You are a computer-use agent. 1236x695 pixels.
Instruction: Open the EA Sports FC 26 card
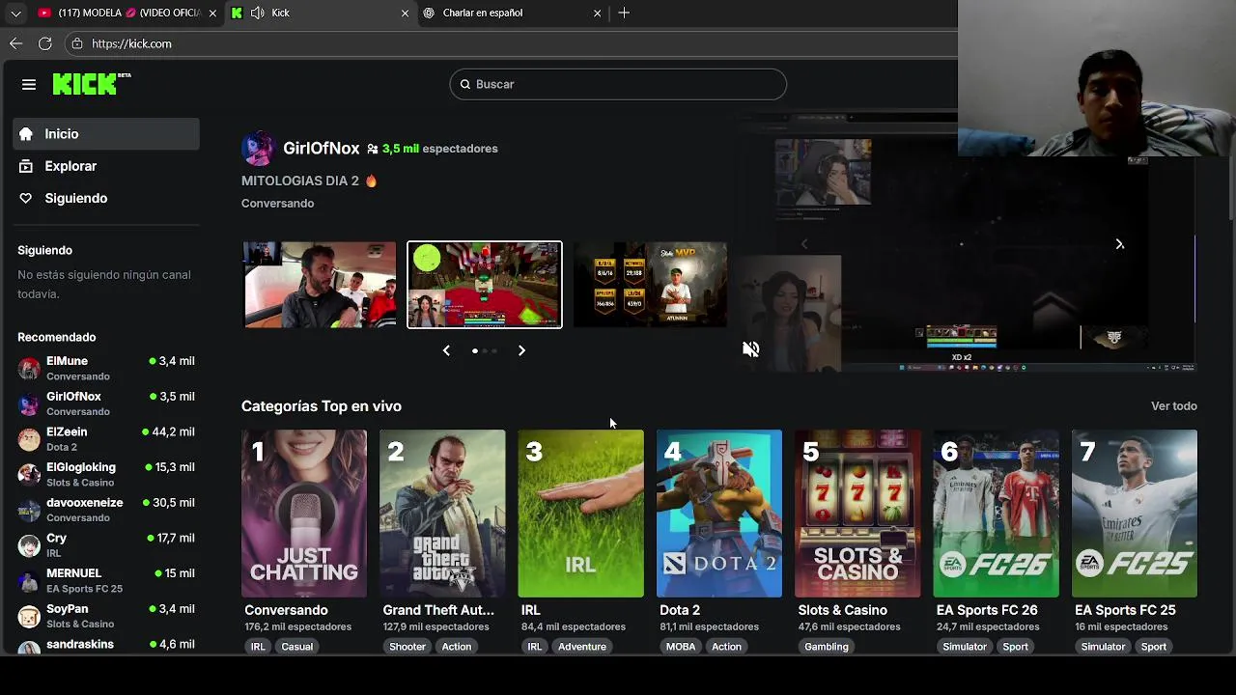tap(997, 514)
